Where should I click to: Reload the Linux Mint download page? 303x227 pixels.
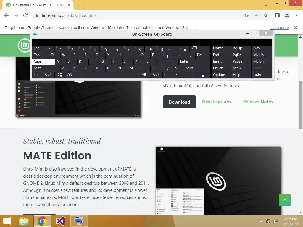[25, 15]
